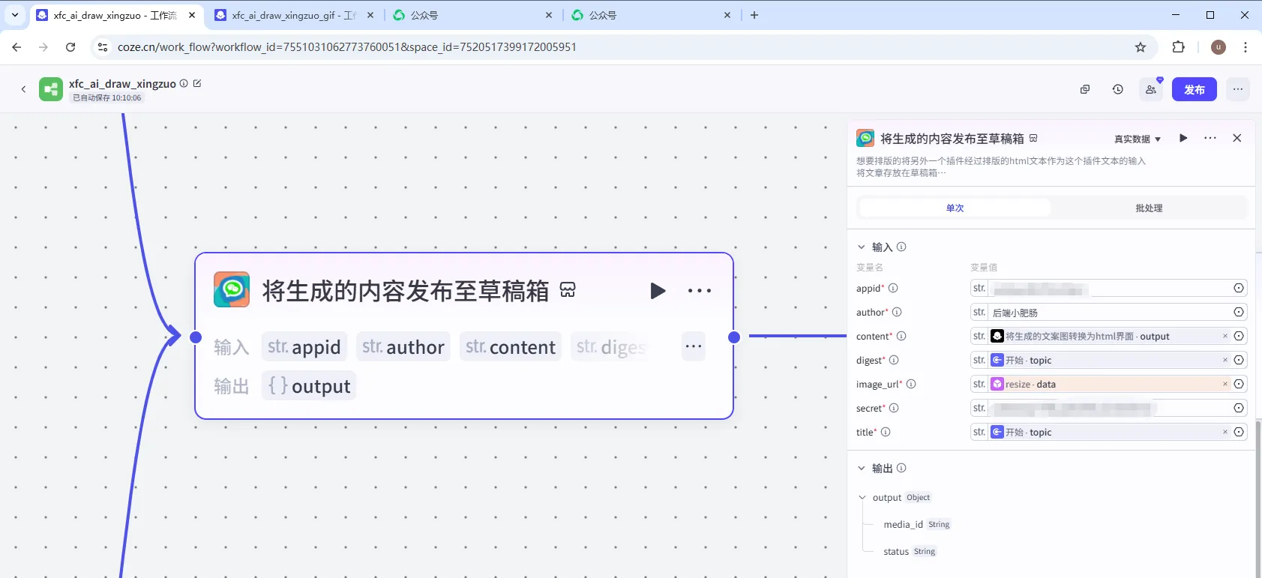
Task: Click the workflow history clock icon
Action: [1117, 89]
